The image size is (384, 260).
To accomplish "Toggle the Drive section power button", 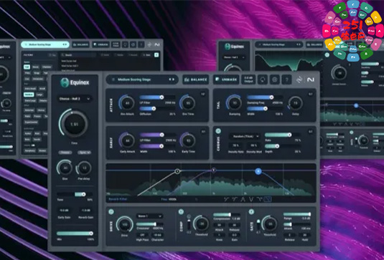I will point(111,211).
